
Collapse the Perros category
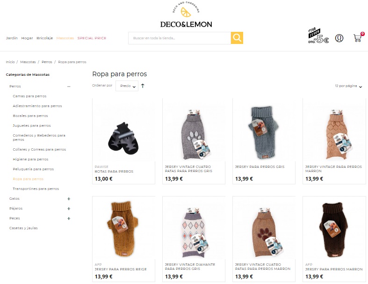click(69, 87)
